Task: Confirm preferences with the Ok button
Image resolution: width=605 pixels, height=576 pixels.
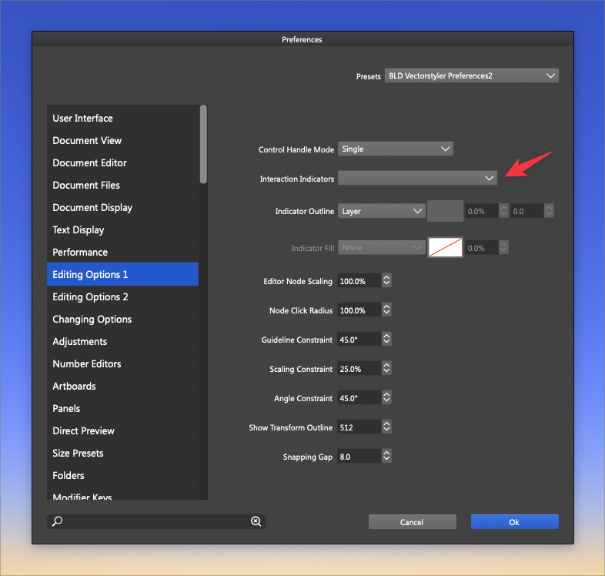Action: pyautogui.click(x=514, y=522)
